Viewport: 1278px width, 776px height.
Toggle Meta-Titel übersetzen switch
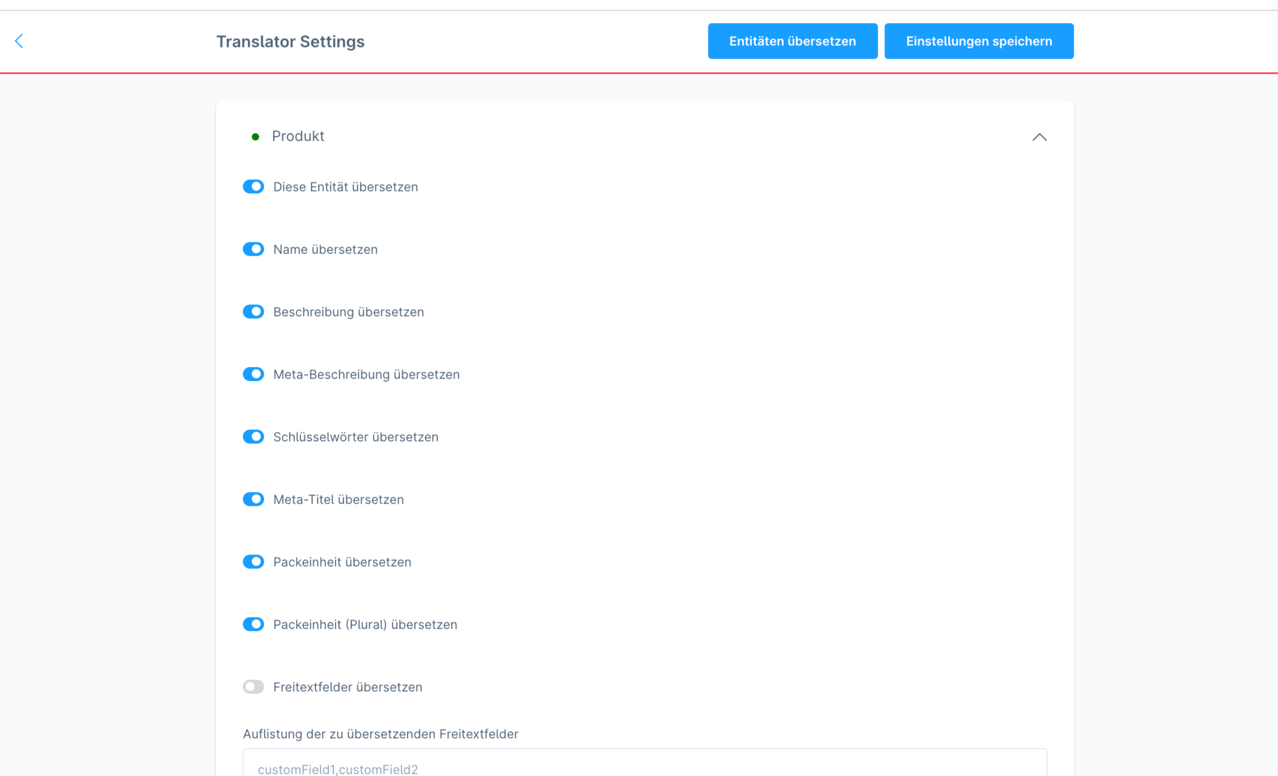254,499
